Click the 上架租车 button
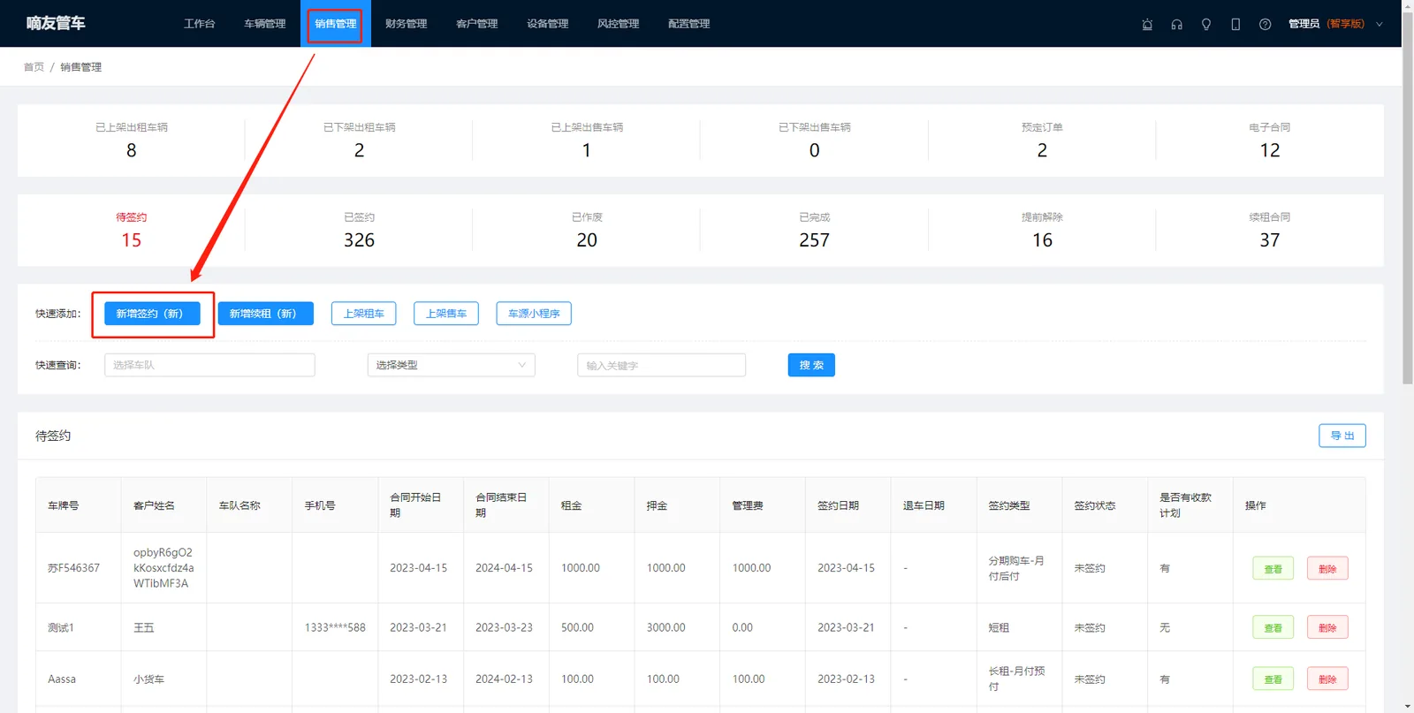 tap(363, 314)
